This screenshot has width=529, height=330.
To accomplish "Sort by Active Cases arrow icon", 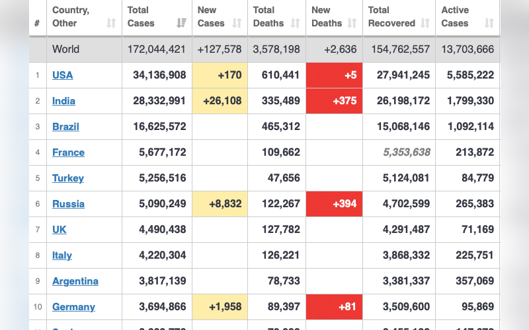I will tap(489, 23).
